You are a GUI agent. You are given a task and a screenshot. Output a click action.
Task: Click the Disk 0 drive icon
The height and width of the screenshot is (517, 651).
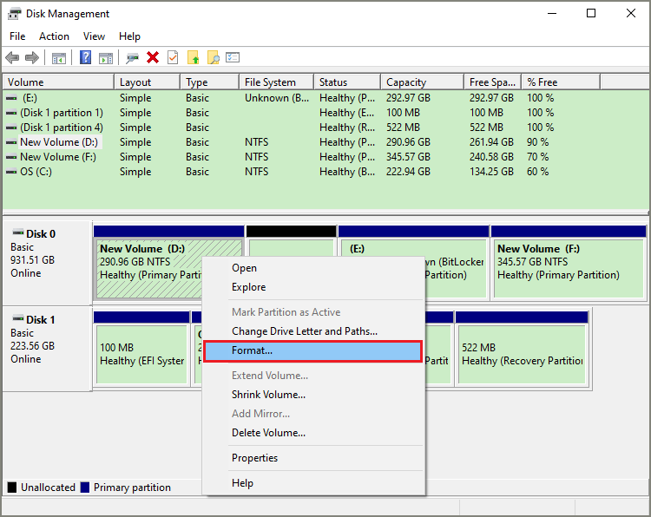(x=18, y=232)
